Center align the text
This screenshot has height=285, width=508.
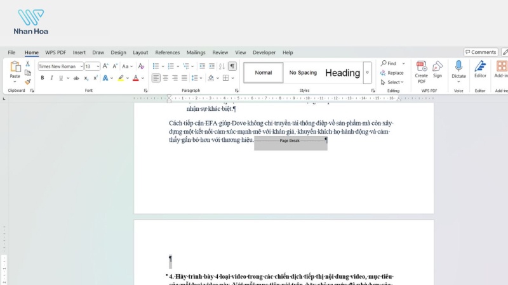click(x=166, y=78)
